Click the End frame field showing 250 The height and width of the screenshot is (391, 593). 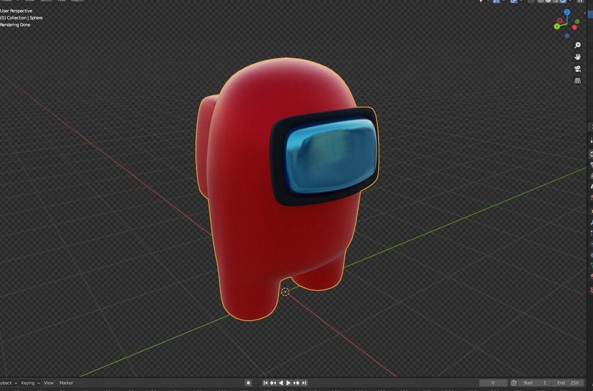(568, 383)
